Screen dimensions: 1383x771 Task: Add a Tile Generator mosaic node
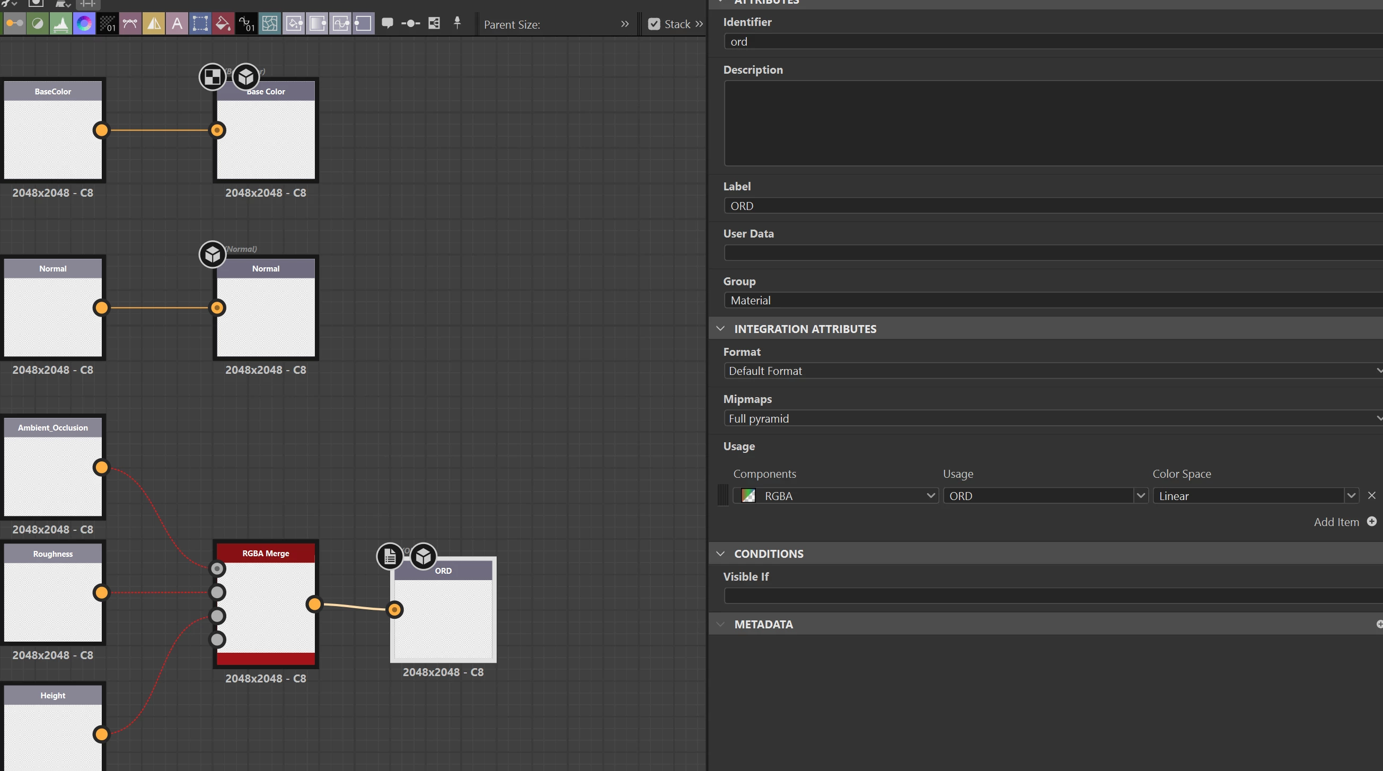pos(269,24)
